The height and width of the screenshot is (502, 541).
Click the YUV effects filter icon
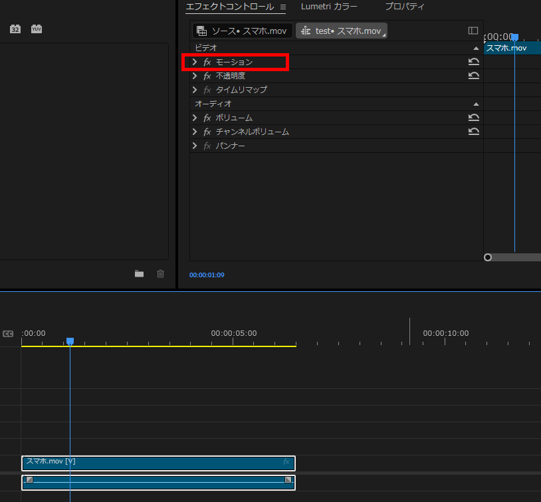(37, 29)
